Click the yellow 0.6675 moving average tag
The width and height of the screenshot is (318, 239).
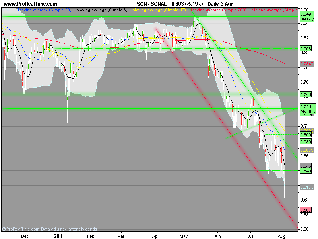point(306,150)
